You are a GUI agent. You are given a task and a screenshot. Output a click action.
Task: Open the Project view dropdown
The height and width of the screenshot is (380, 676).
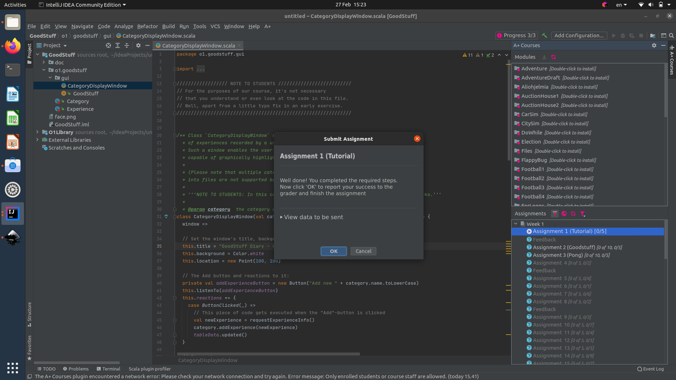[x=52, y=45]
